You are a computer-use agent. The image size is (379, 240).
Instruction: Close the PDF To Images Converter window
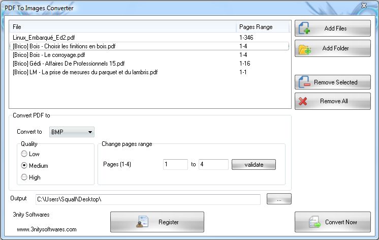(364, 6)
